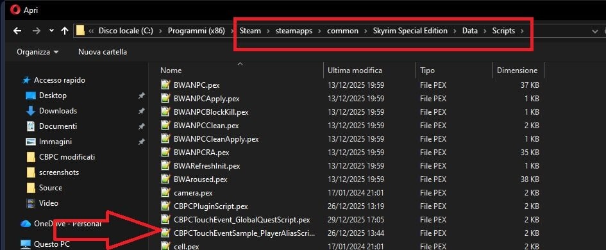Viewport: 606px width, 250px height.
Task: Open Source folder in sidebar
Action: [50, 188]
